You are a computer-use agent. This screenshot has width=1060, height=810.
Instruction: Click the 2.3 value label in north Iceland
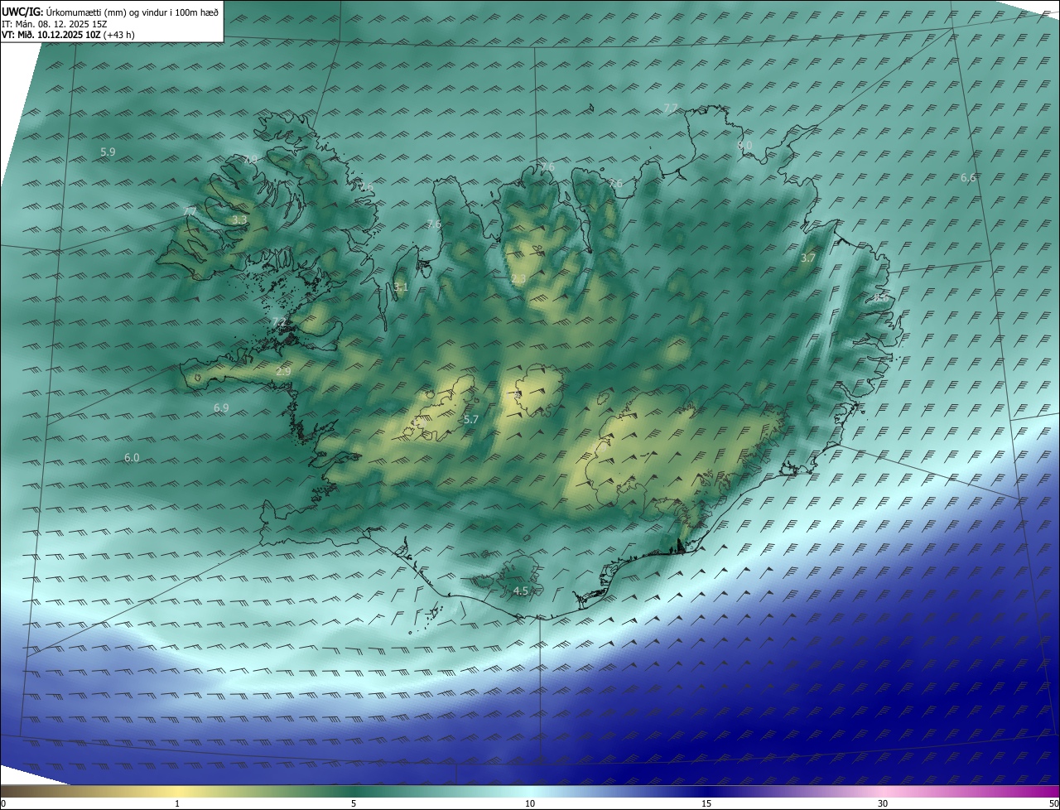point(518,279)
